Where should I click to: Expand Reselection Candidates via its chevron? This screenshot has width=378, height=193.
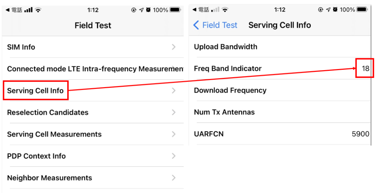[173, 112]
